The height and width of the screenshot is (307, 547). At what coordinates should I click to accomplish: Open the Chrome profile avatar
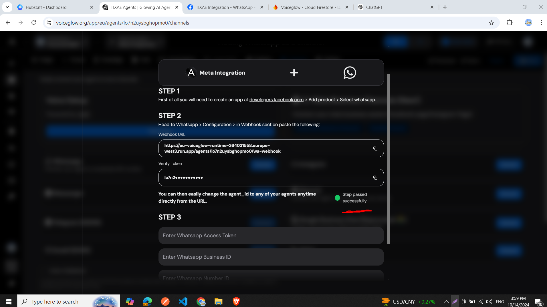[x=528, y=23]
